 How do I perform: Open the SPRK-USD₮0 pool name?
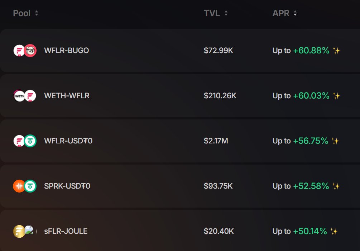point(67,186)
